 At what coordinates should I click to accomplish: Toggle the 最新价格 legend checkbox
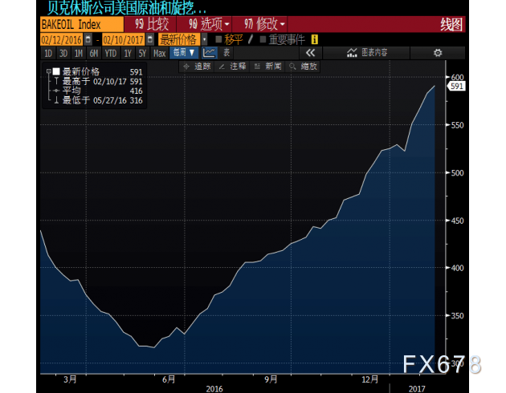56,71
